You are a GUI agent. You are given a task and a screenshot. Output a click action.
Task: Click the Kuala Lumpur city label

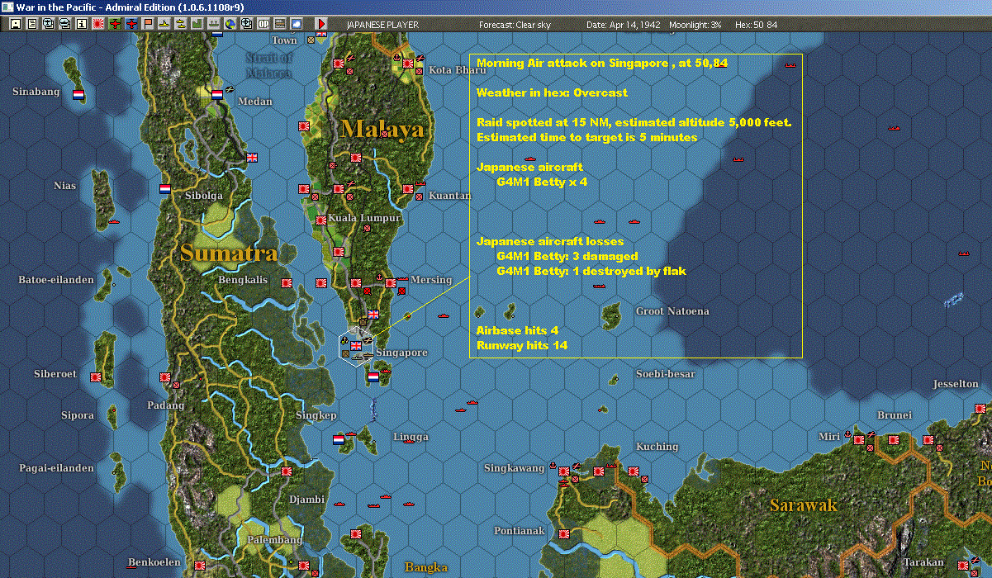click(364, 218)
